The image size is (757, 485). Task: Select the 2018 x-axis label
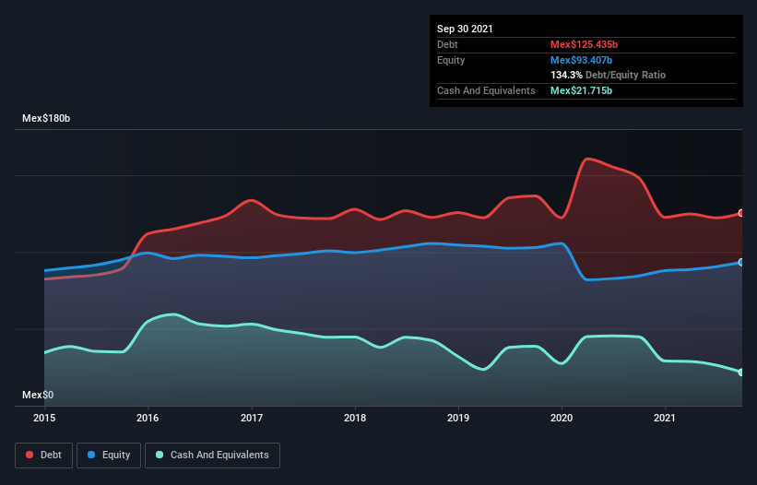pos(355,418)
